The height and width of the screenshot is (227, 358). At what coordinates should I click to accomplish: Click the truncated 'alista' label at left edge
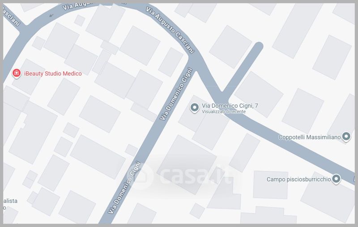(10, 201)
